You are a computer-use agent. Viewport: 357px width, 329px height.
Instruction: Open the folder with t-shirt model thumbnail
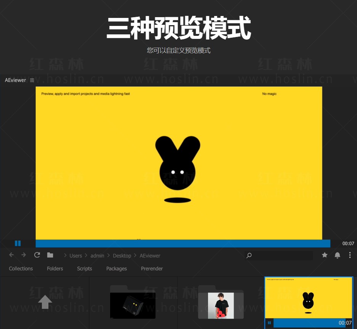coord(221,302)
